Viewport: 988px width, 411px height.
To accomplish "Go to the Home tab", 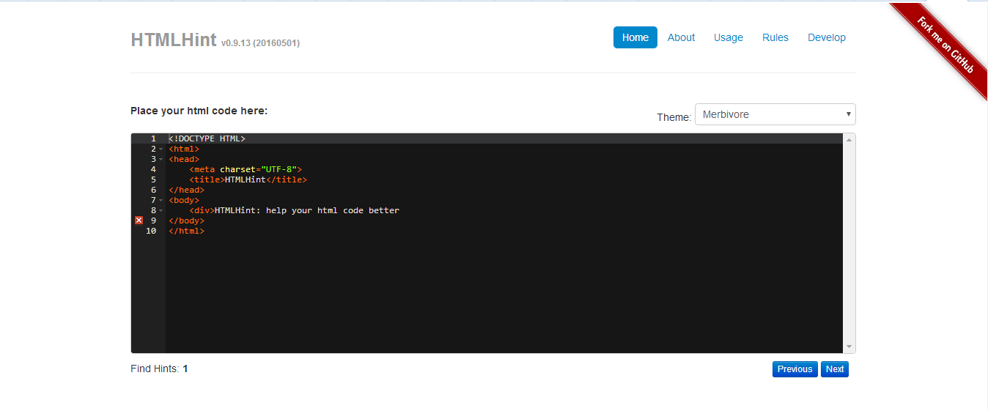I will [x=635, y=37].
